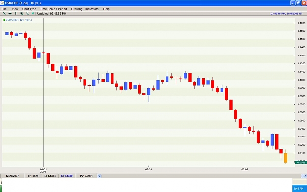Click the window title bar USD/CHF text
Viewport: 307px width, 192px height.
click(x=23, y=3)
